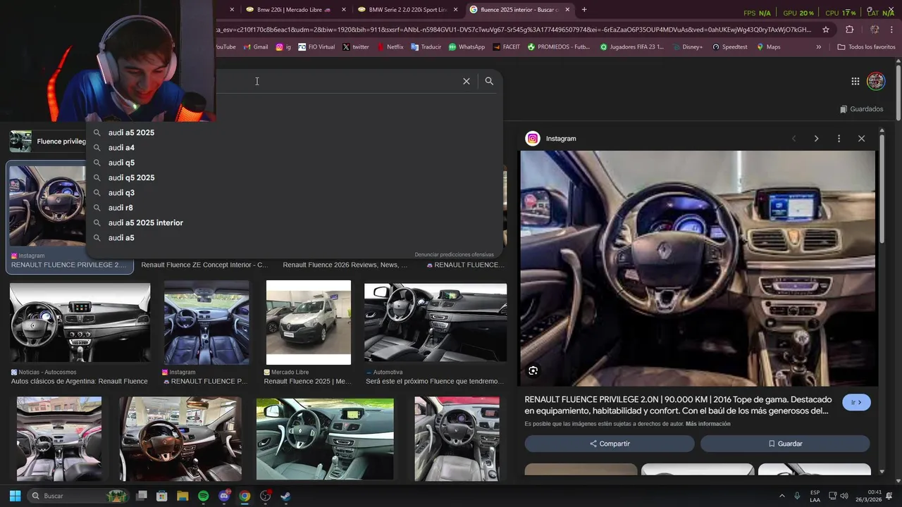Viewport: 902px width, 507px height.
Task: Open the File Explorer taskbar icon
Action: click(183, 496)
